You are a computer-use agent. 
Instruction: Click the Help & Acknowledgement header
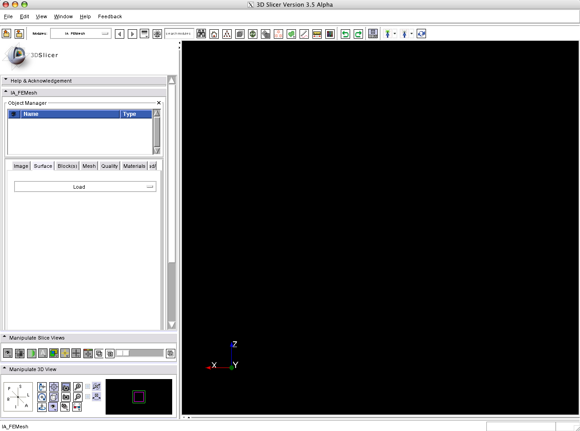click(41, 81)
